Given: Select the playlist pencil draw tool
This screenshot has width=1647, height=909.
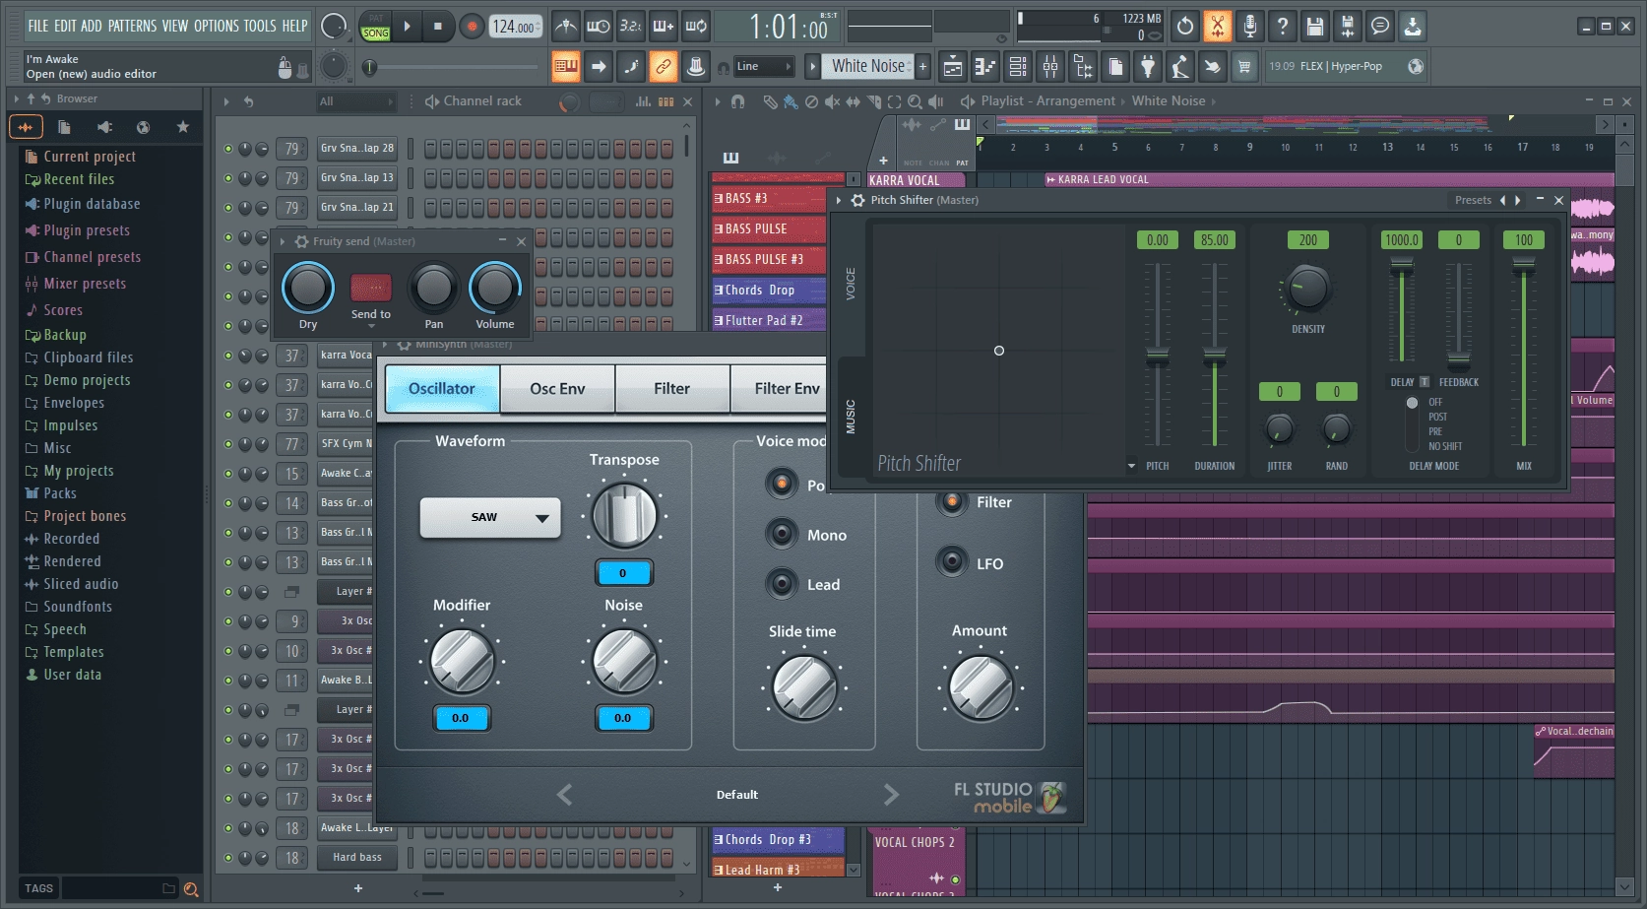Looking at the screenshot, I should tap(770, 101).
